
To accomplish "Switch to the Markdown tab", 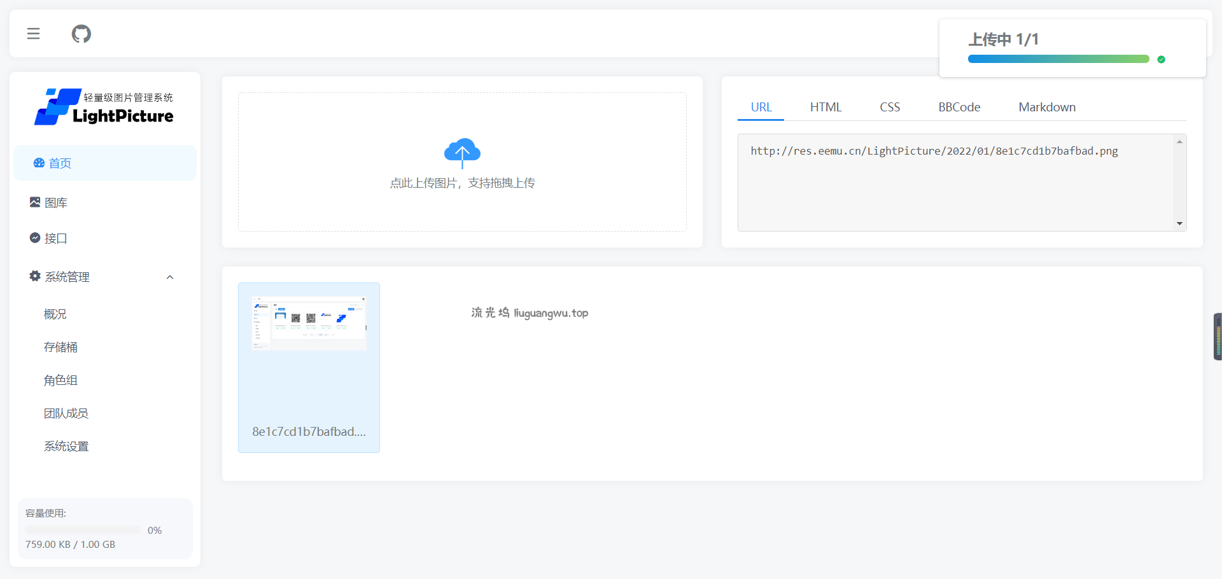I will (x=1047, y=107).
